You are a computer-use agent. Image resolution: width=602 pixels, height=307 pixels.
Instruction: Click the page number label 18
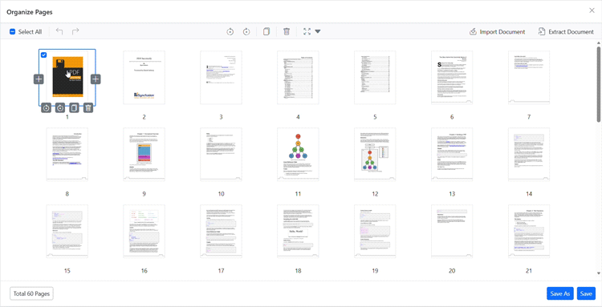click(298, 271)
